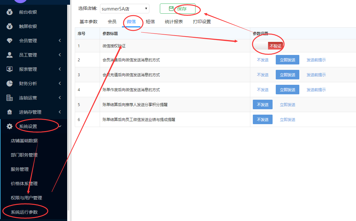Screen dimensions: 356x221
Task: Select 不发送 for 会员充值后 message row
Action: pos(263,75)
